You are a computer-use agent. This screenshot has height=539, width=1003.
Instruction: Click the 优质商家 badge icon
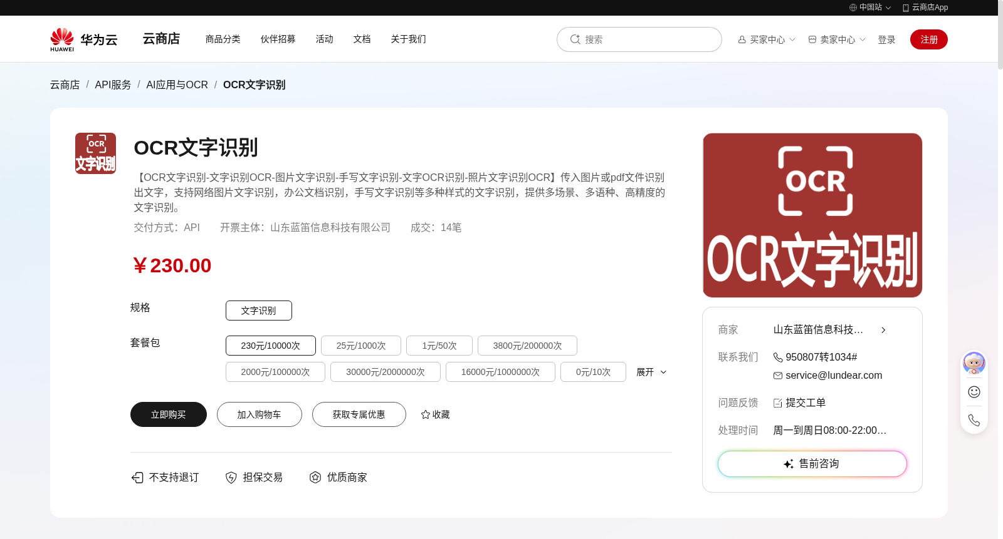[x=315, y=478]
